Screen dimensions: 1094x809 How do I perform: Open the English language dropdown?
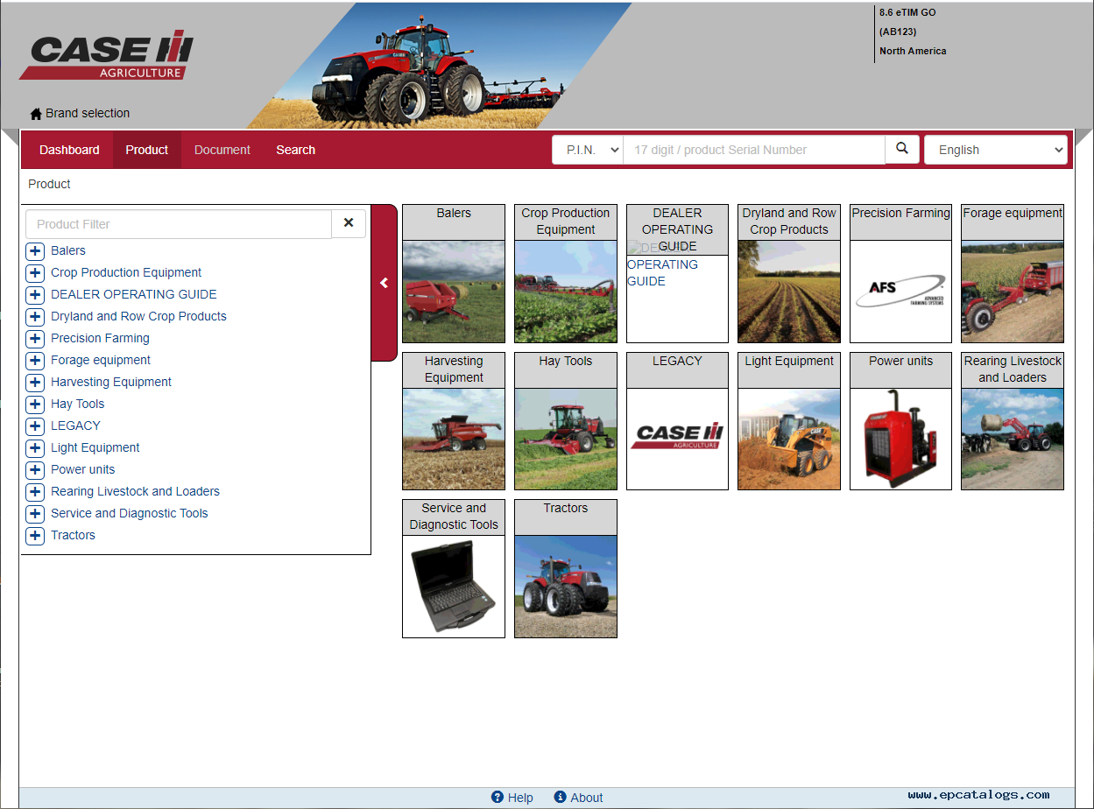[x=996, y=150]
